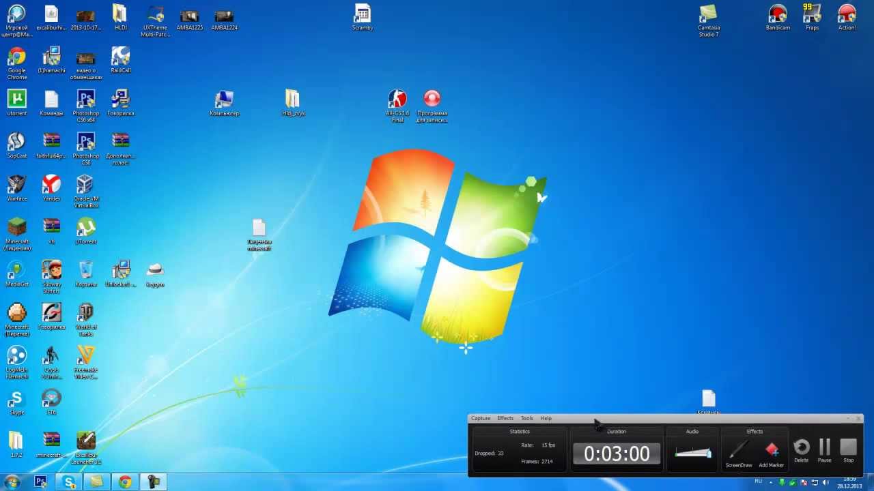Select the Программа для записи icon
The width and height of the screenshot is (874, 491).
pos(432,106)
